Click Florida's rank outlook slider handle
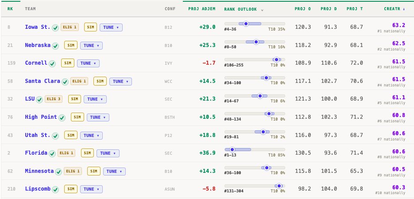This screenshot has width=414, height=199. point(232,149)
